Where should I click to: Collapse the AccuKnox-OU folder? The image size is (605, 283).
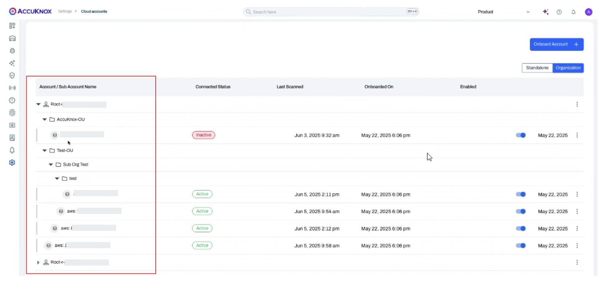click(45, 120)
